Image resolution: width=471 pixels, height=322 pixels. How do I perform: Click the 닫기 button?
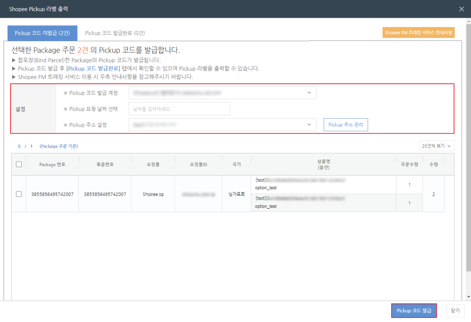(455, 310)
